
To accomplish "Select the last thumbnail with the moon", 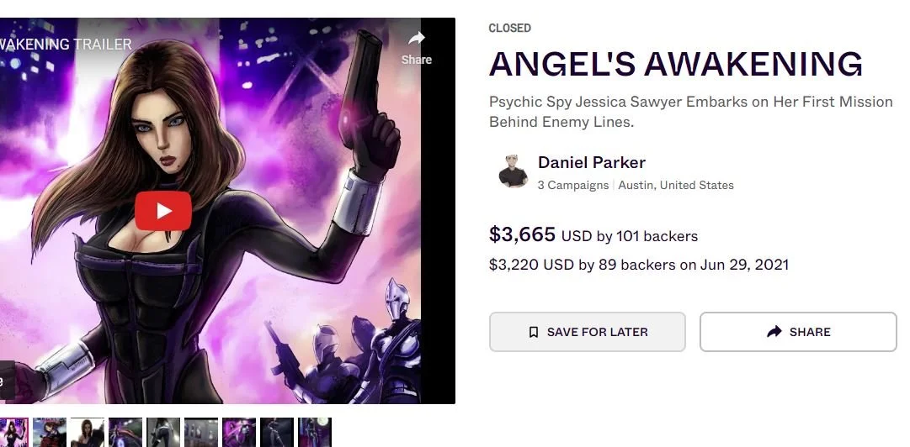I will [x=315, y=433].
